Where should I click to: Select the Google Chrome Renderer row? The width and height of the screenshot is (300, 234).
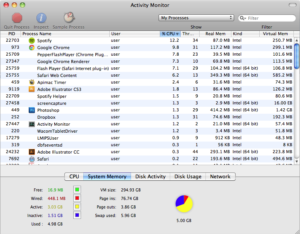147,61
